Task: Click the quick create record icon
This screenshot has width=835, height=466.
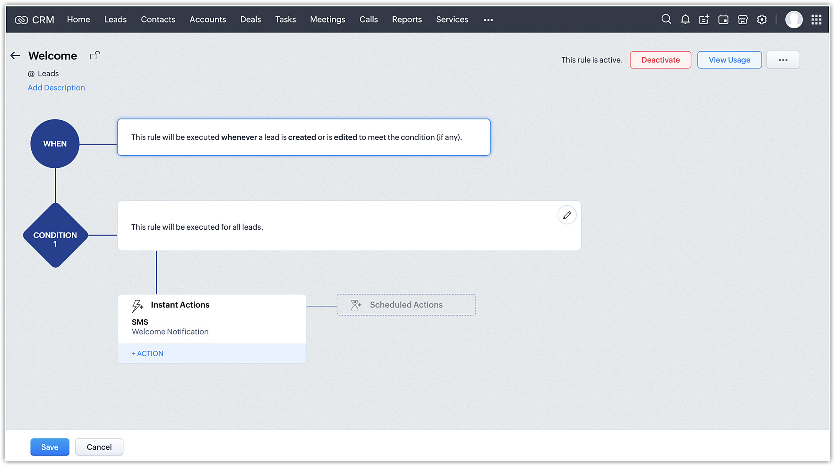Action: (704, 19)
